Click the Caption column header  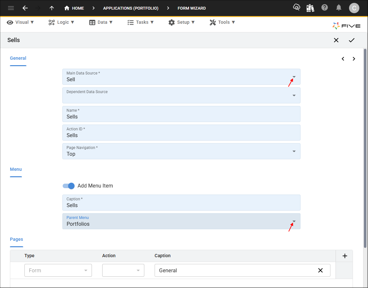point(162,256)
